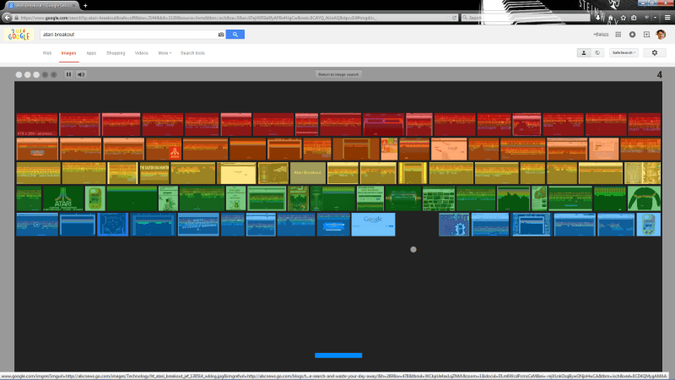Open the Apps results tab
675x380 pixels.
[x=91, y=53]
